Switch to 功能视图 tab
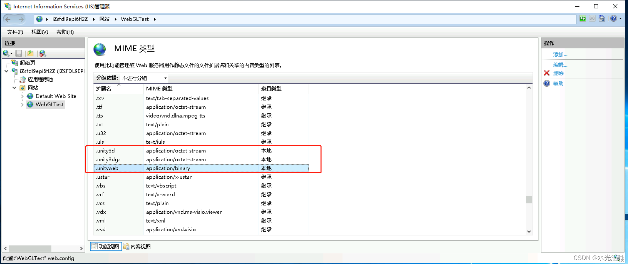This screenshot has width=628, height=264. point(106,246)
